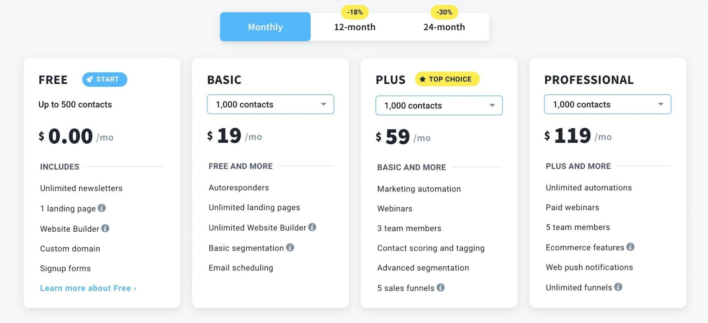This screenshot has height=323, width=708.
Task: Switch to 24-month billing
Action: click(444, 27)
